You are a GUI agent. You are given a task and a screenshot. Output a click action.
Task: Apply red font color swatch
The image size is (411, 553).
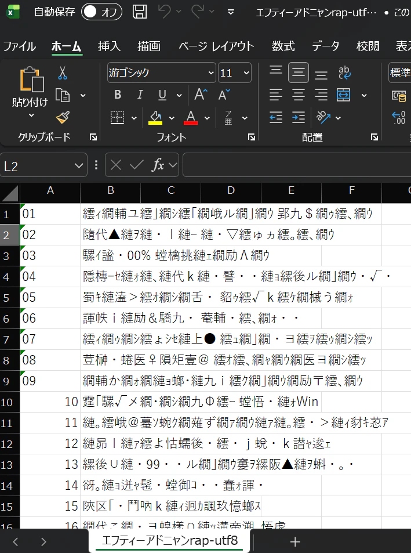191,117
